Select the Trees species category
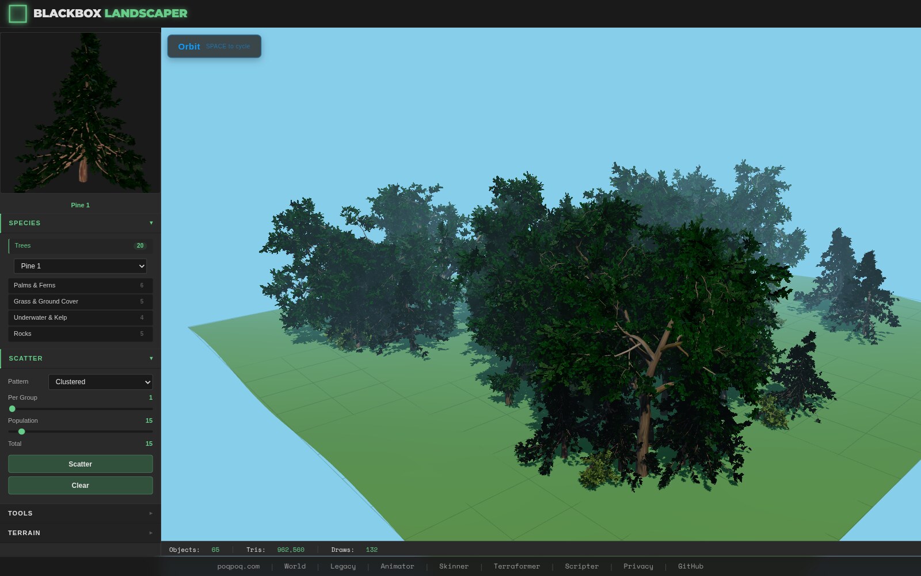This screenshot has height=576, width=921. pos(81,245)
